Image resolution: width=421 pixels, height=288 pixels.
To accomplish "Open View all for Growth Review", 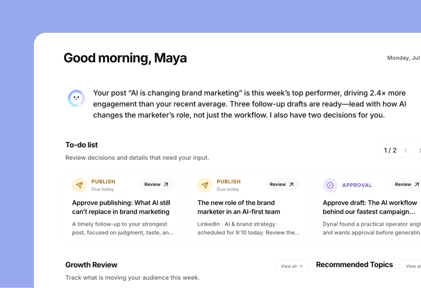I will 292,266.
